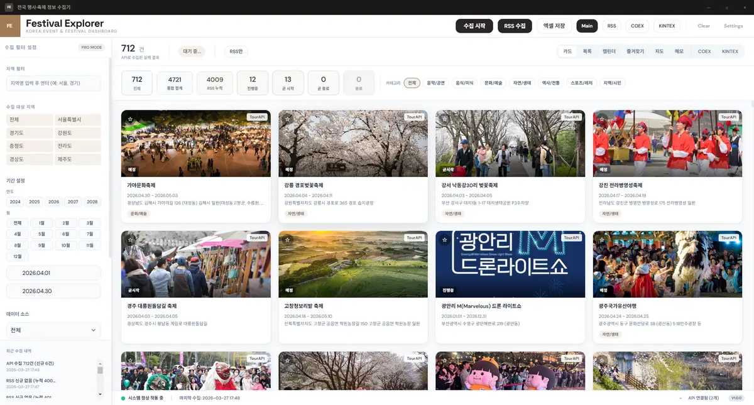The image size is (754, 405).
Task: Select 전라도 region filter
Action: click(78, 146)
